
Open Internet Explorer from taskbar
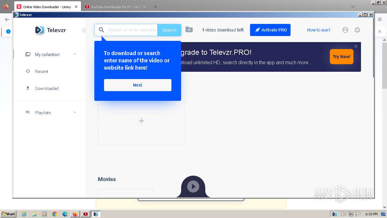24,214
